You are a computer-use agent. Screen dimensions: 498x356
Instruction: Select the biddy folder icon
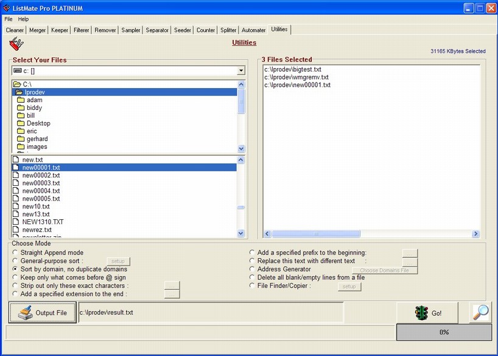click(20, 108)
